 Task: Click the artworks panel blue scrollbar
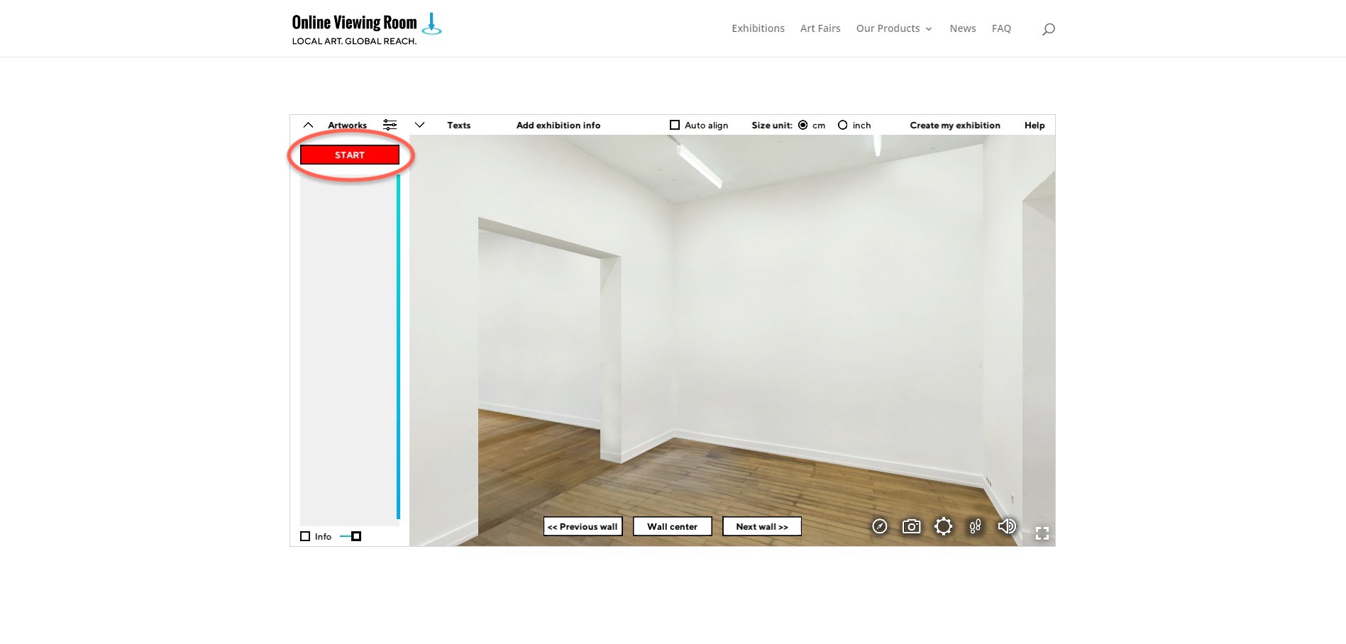tap(398, 346)
